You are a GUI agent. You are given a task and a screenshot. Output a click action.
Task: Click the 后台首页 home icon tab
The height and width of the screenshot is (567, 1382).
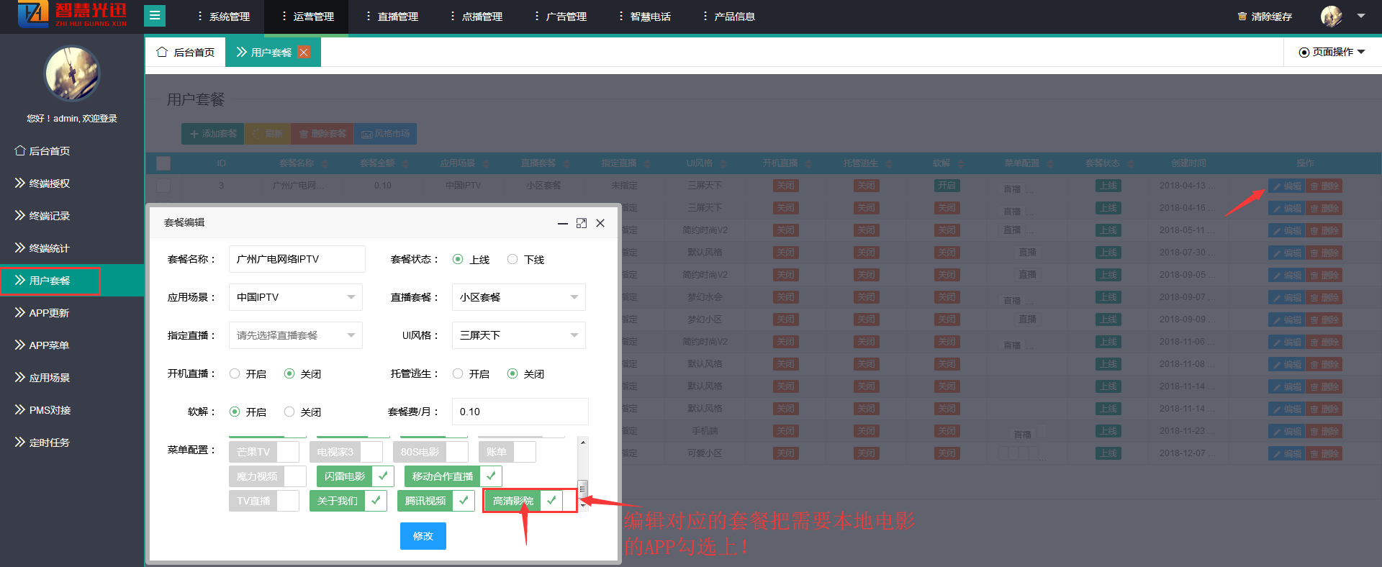click(186, 53)
